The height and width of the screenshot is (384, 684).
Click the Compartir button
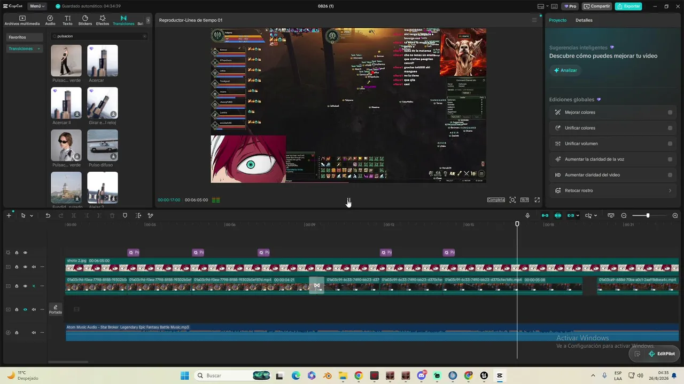[x=596, y=6]
